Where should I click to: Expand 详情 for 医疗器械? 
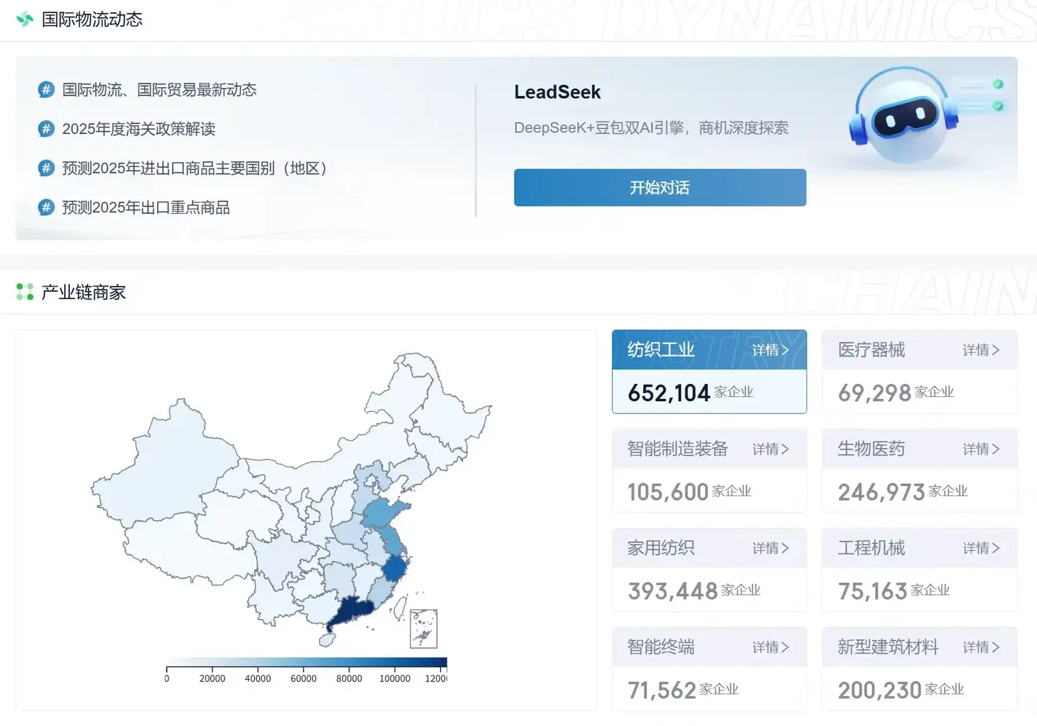[981, 350]
